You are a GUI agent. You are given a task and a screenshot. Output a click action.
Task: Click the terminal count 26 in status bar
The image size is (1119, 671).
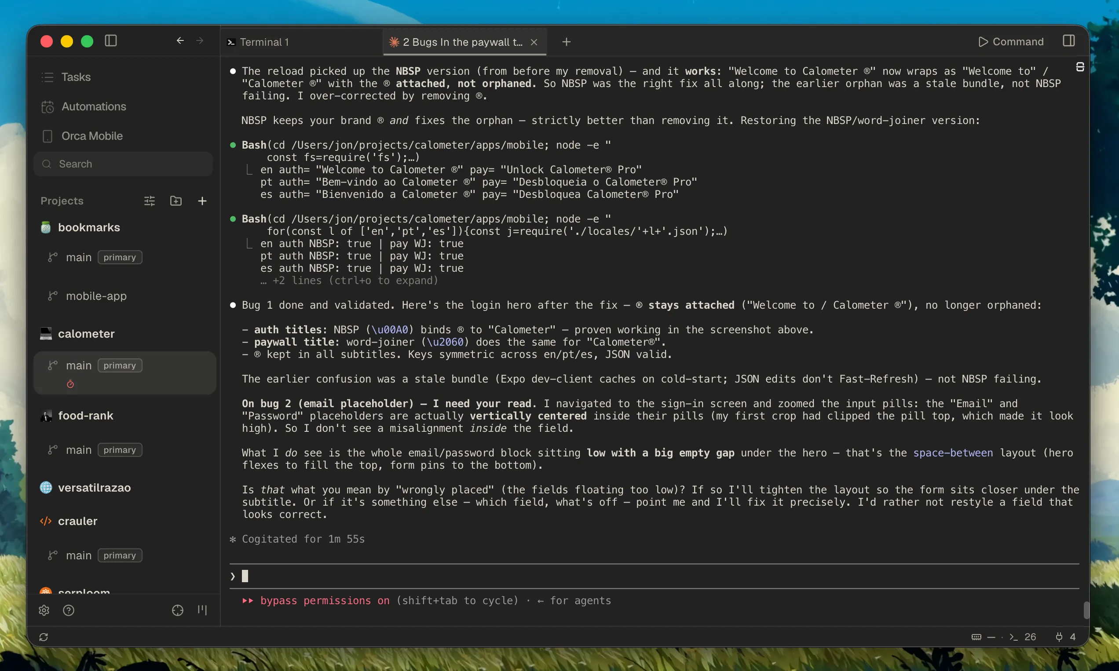(1023, 637)
